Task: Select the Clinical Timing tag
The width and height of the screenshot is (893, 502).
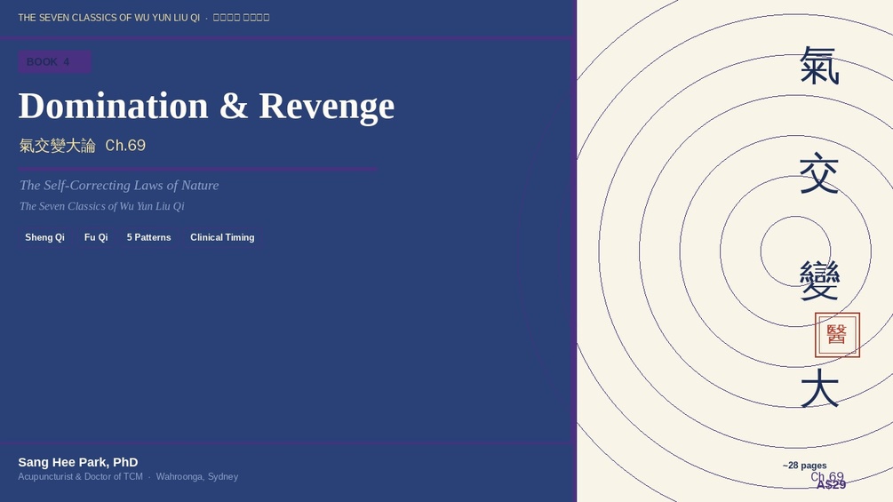Action: tap(222, 237)
